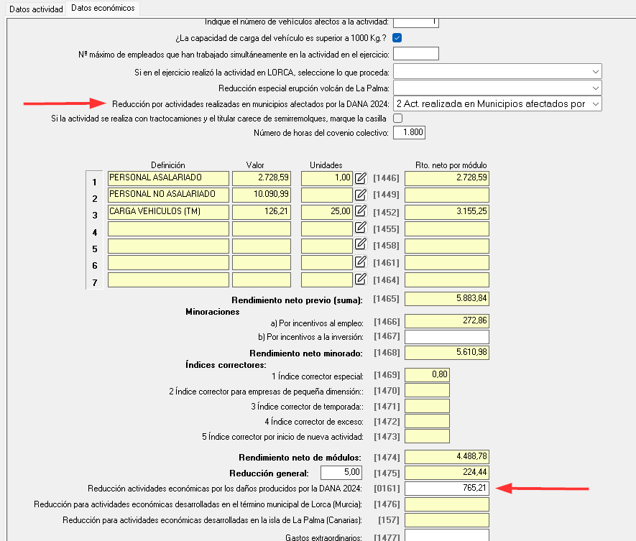
Task: Click the CARGA VEHICULOS (TM) definition cell
Action: point(168,212)
